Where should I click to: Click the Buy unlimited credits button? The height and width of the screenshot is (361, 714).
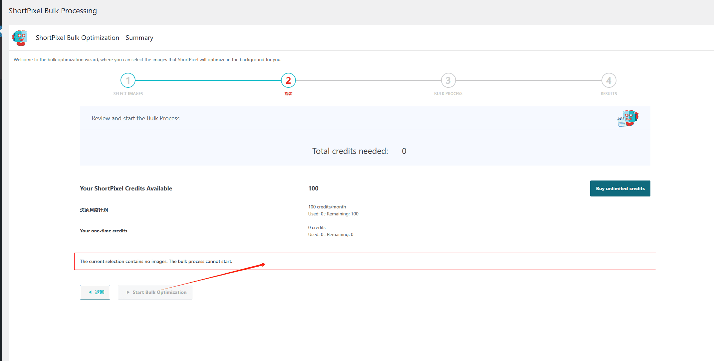click(620, 188)
